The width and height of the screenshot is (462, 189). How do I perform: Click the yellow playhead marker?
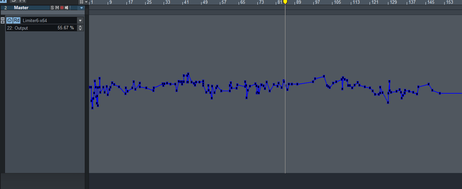pos(285,2)
